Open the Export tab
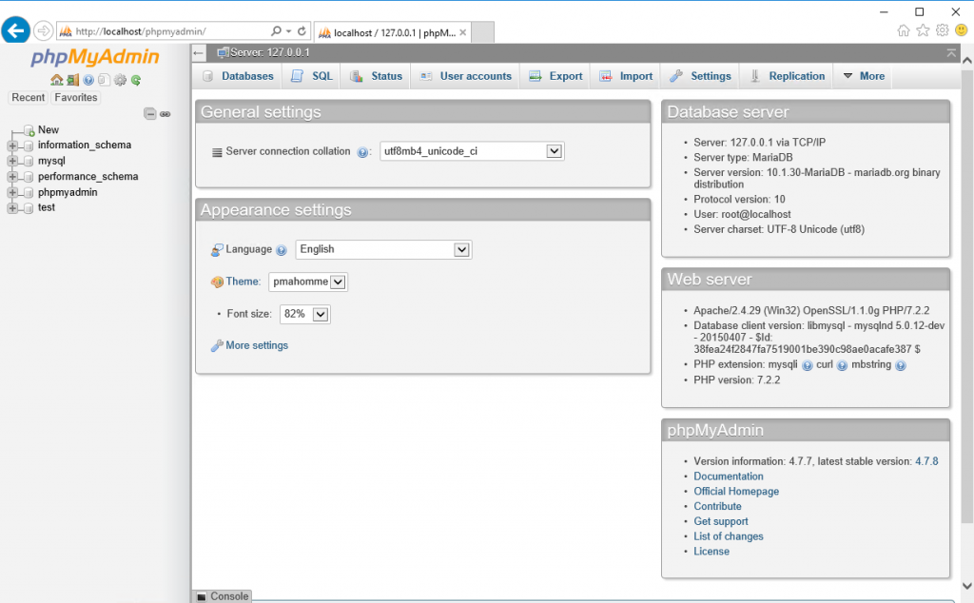Viewport: 974px width, 603px height. click(555, 76)
